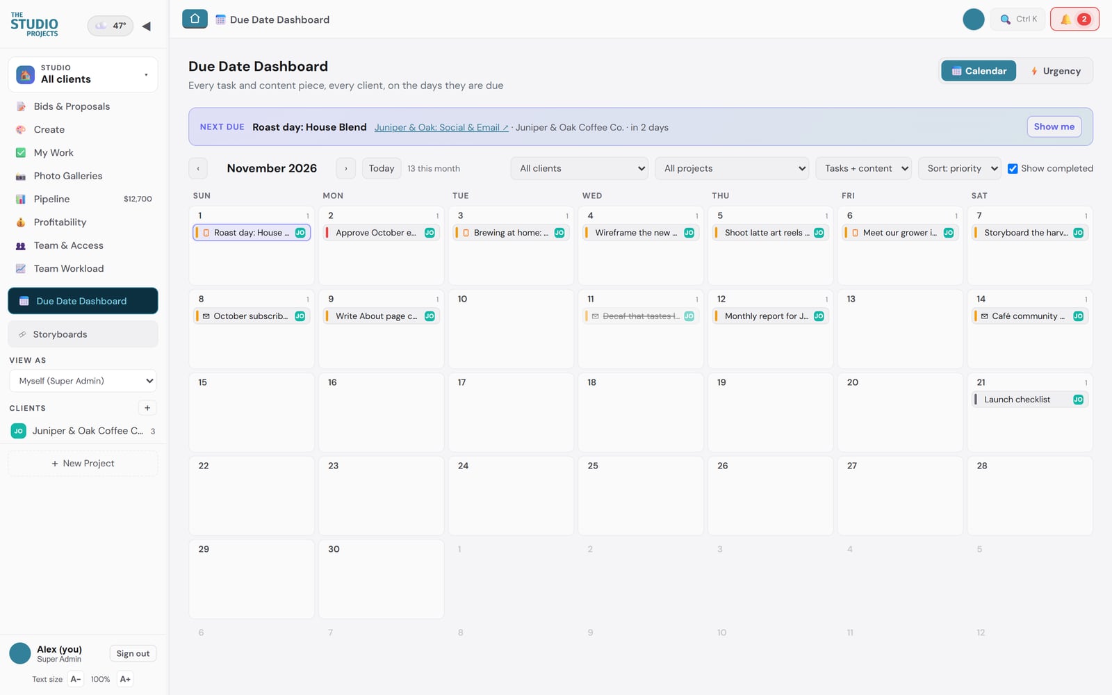Image resolution: width=1112 pixels, height=695 pixels.
Task: Open Photo Galleries in sidebar
Action: [83, 176]
